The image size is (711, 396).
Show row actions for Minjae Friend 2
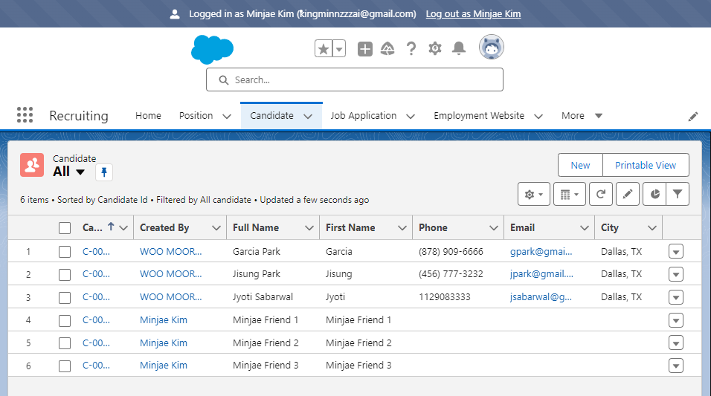[675, 343]
